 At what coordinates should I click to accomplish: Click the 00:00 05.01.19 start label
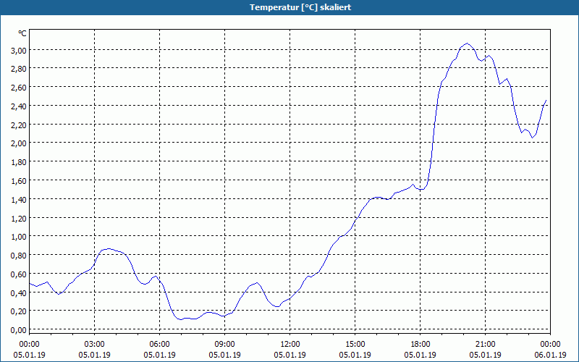(x=29, y=350)
